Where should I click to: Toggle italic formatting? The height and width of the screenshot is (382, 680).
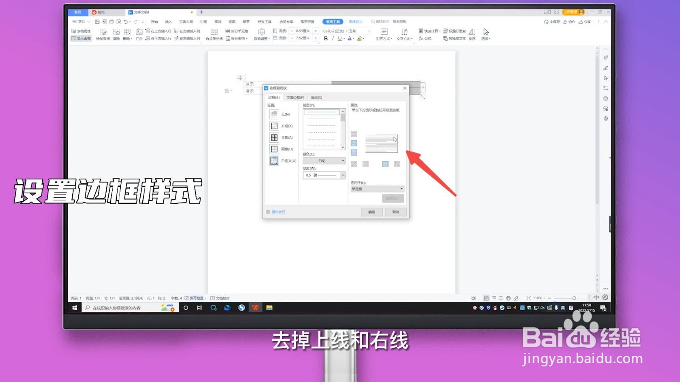click(333, 39)
